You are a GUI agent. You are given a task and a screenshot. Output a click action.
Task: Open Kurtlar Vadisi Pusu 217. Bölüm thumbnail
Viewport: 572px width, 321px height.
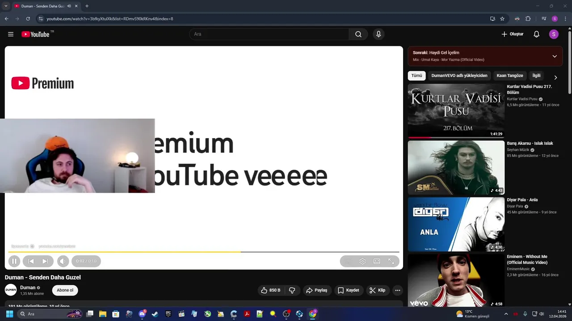point(456,111)
